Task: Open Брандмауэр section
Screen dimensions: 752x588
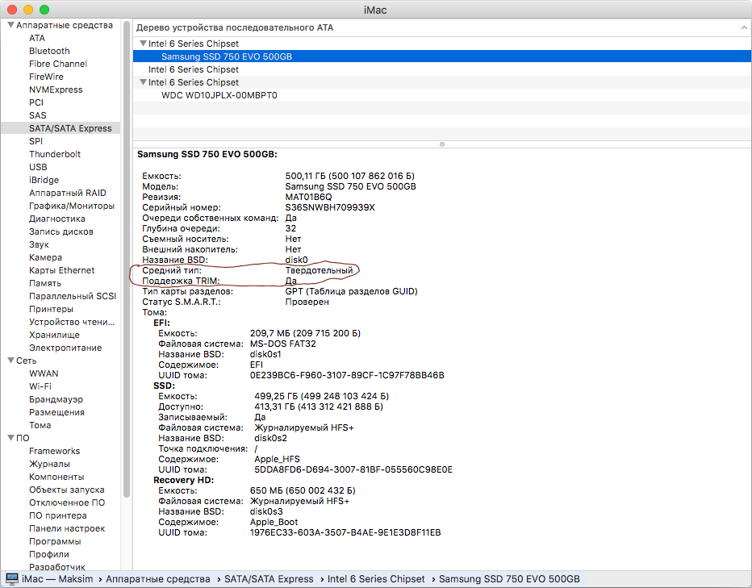Action: (56, 399)
